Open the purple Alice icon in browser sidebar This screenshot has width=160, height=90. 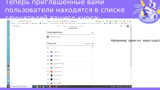(x=8, y=83)
